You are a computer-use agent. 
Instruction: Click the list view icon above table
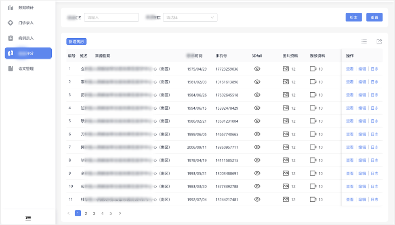pyautogui.click(x=364, y=42)
